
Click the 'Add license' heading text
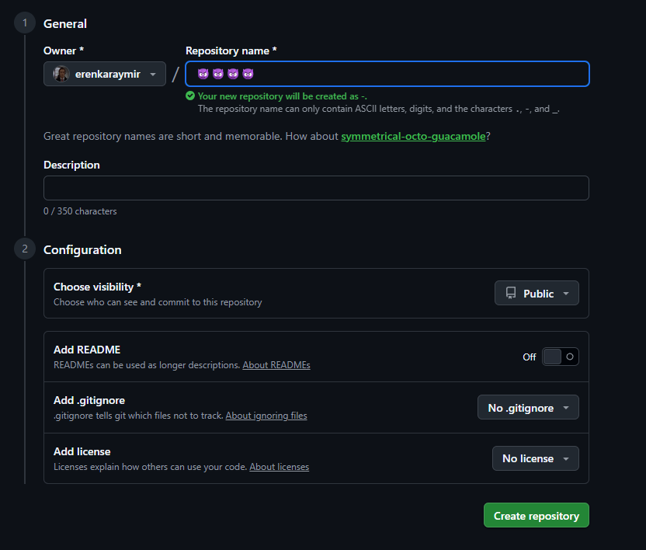[82, 451]
